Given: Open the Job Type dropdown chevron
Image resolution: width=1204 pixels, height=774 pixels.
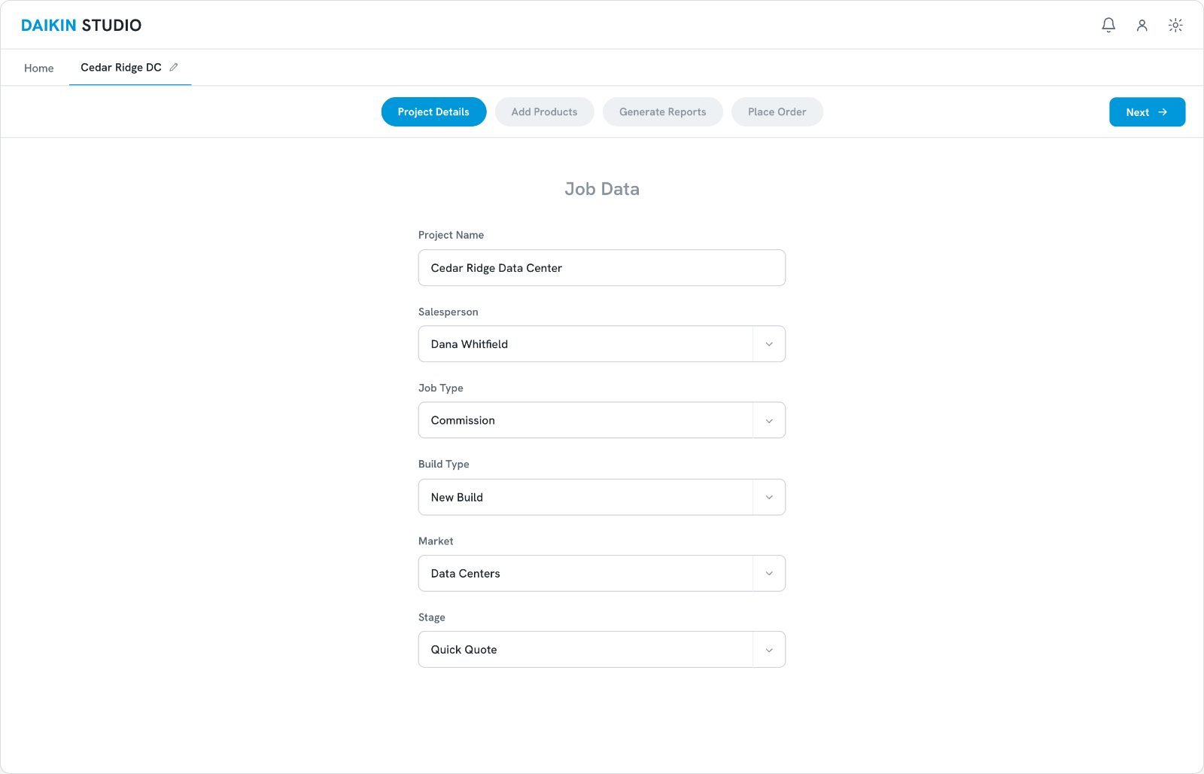Looking at the screenshot, I should click(x=769, y=420).
